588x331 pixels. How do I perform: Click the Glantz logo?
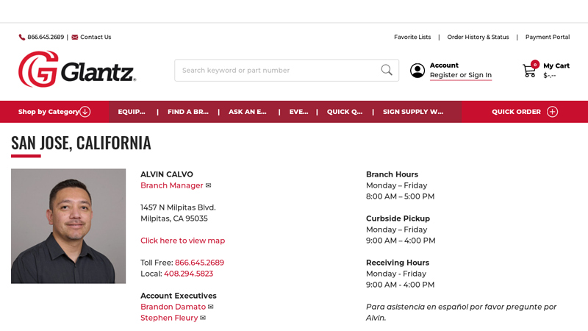[77, 70]
